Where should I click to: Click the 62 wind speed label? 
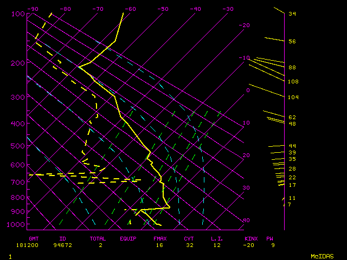click(292, 117)
